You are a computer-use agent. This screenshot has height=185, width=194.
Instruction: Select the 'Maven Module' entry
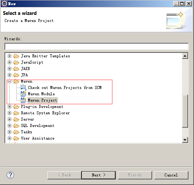tap(41, 94)
